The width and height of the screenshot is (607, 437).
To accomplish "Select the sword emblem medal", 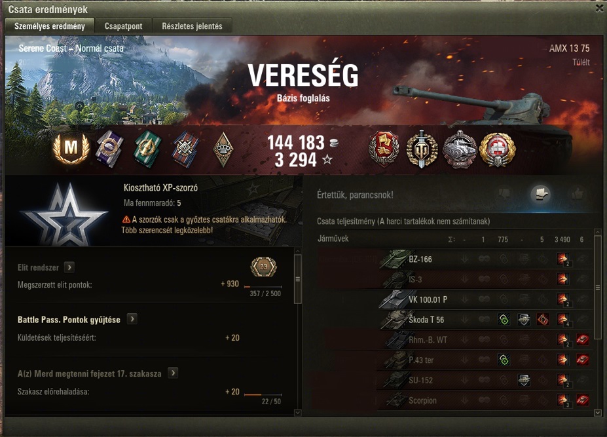I will (x=422, y=149).
